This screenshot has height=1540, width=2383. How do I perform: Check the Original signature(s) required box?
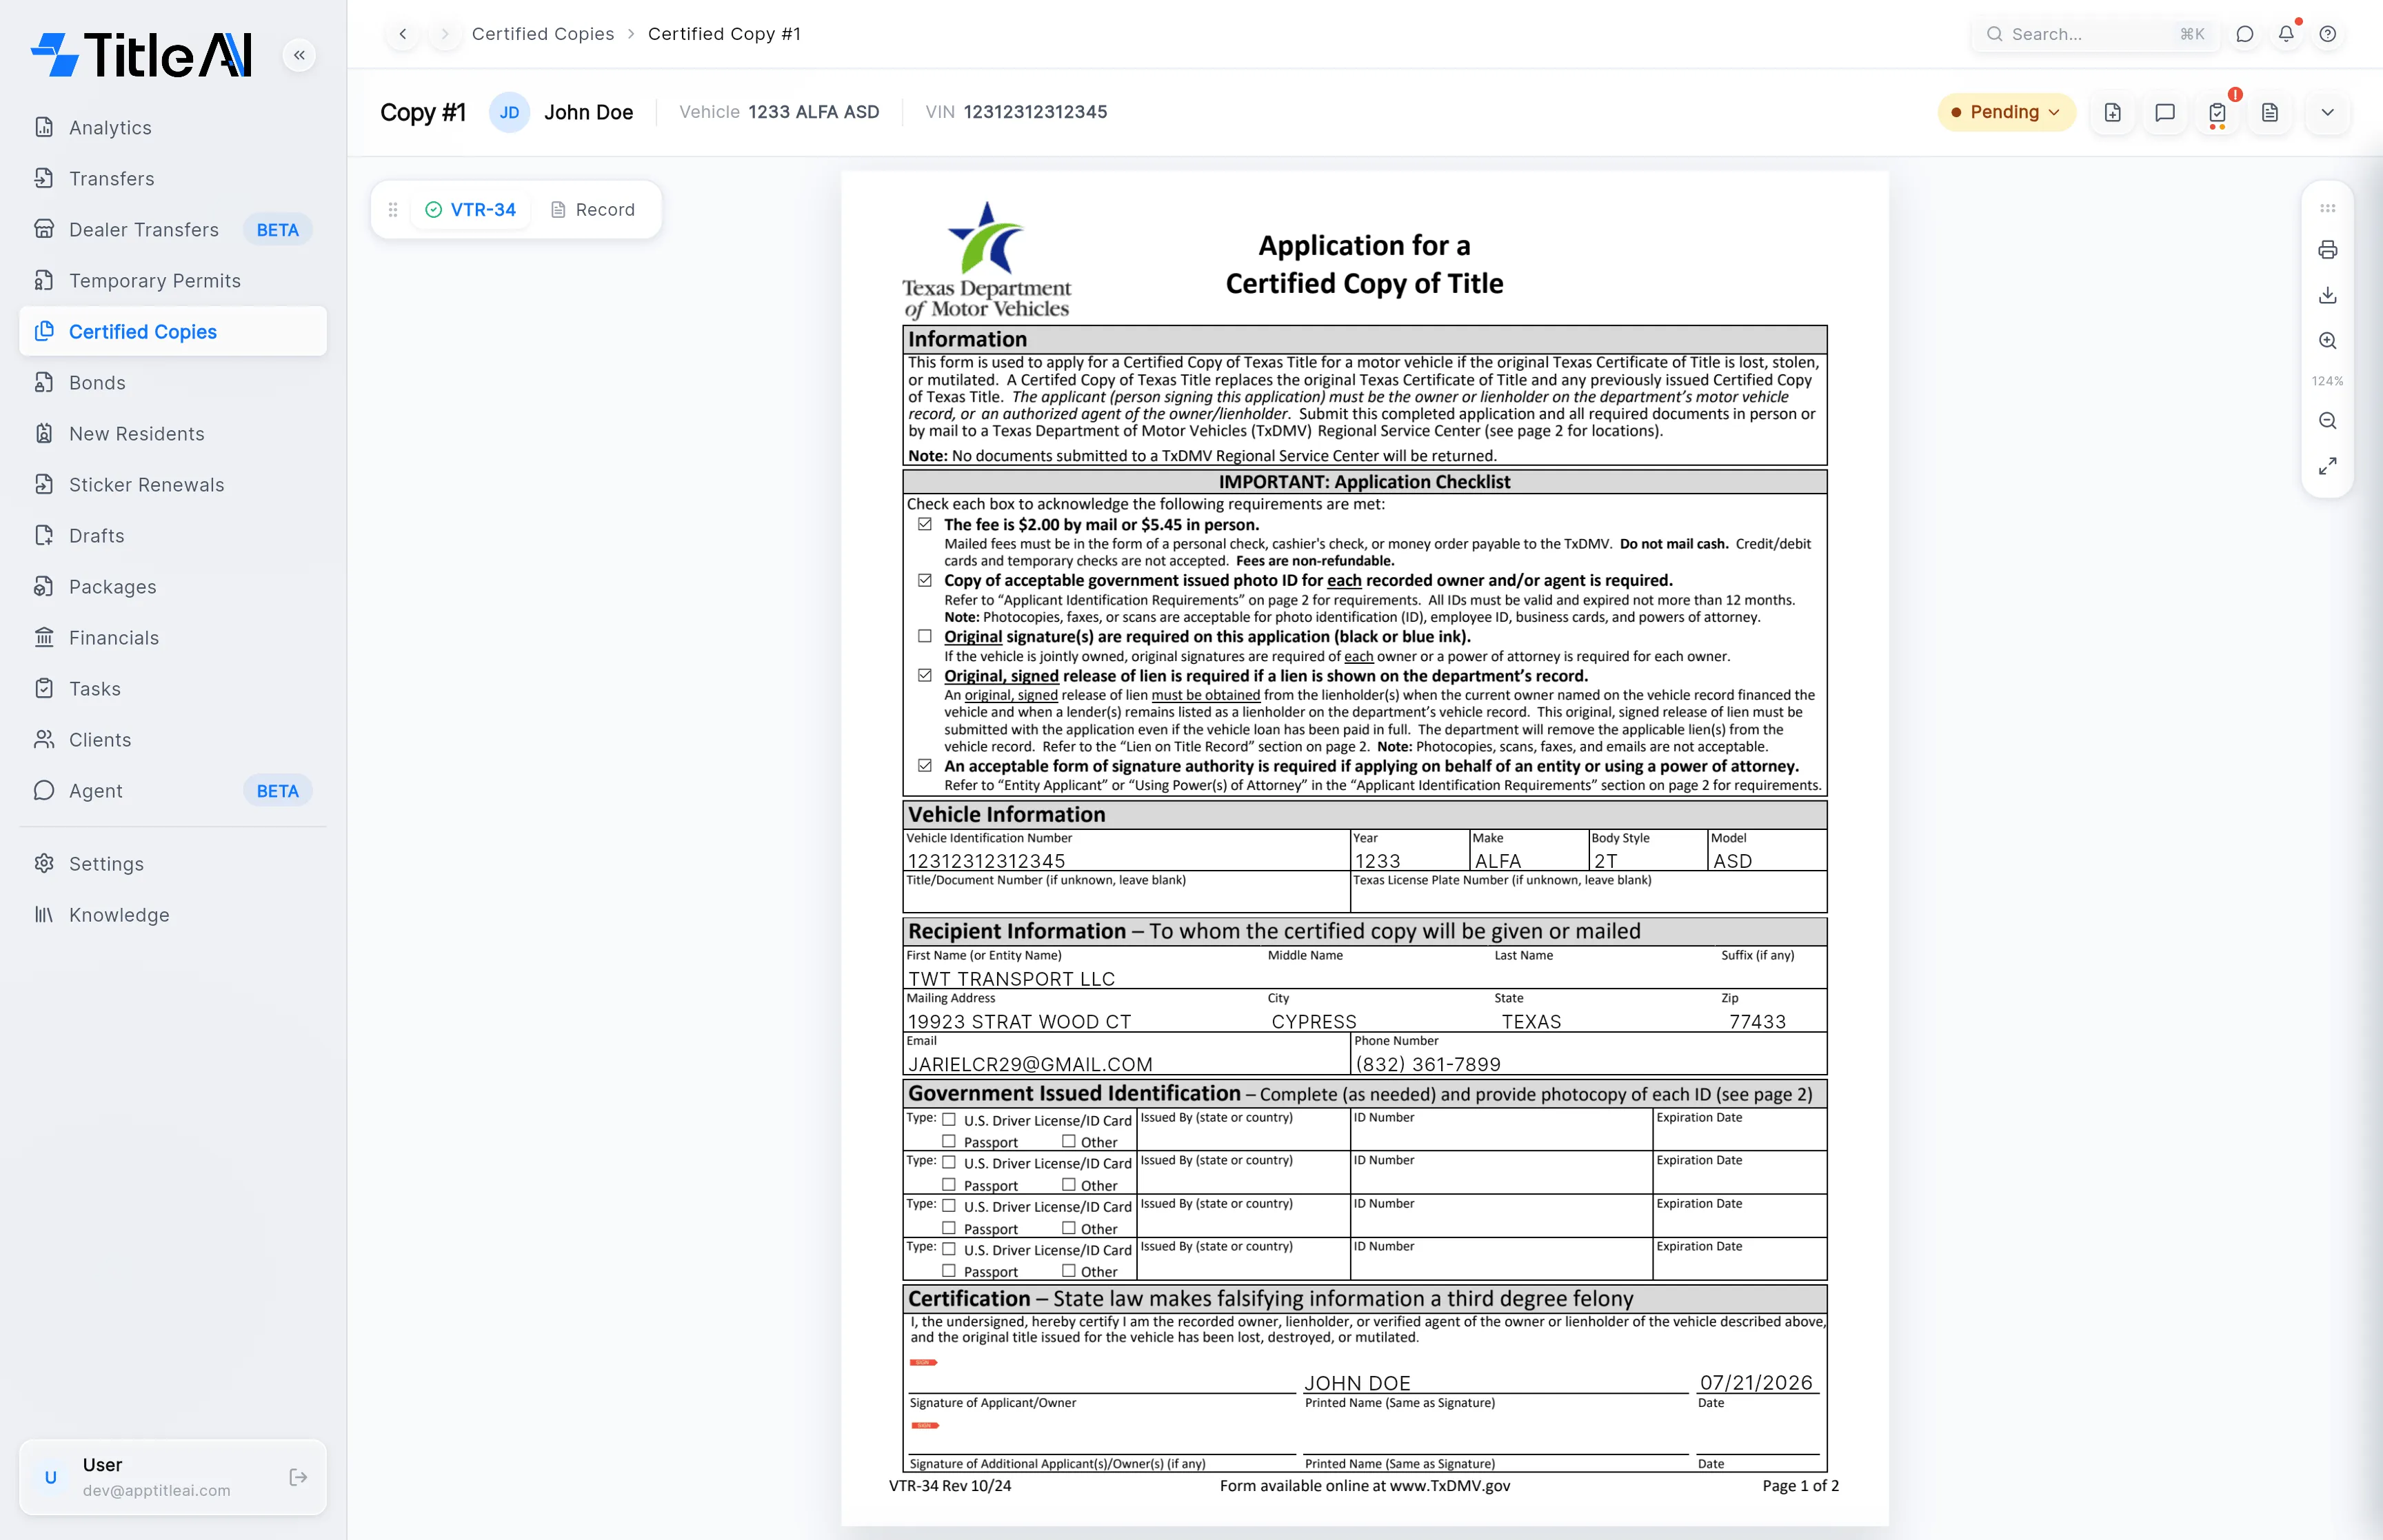(925, 636)
